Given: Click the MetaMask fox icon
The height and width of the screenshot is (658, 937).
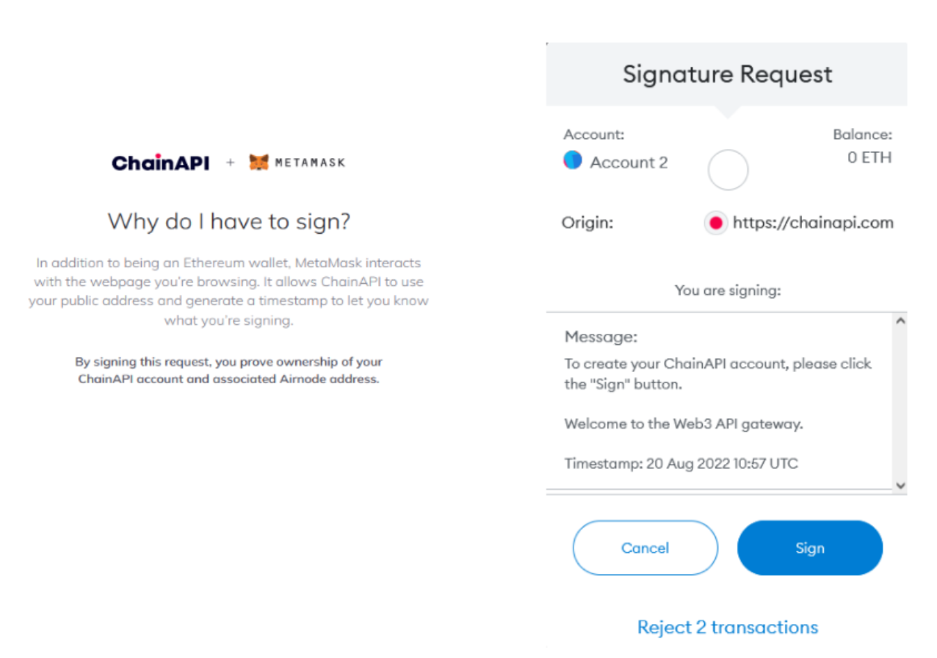Looking at the screenshot, I should tap(259, 162).
